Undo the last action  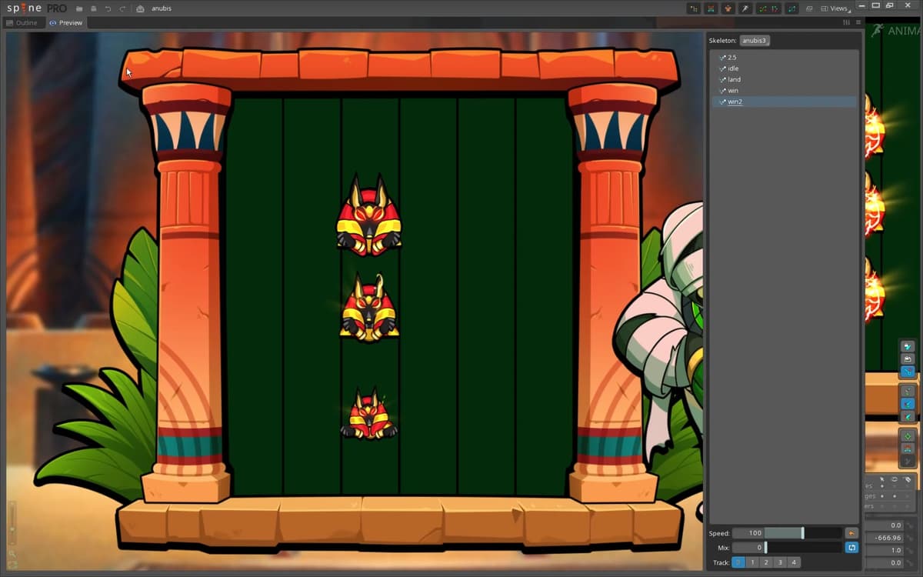(108, 8)
